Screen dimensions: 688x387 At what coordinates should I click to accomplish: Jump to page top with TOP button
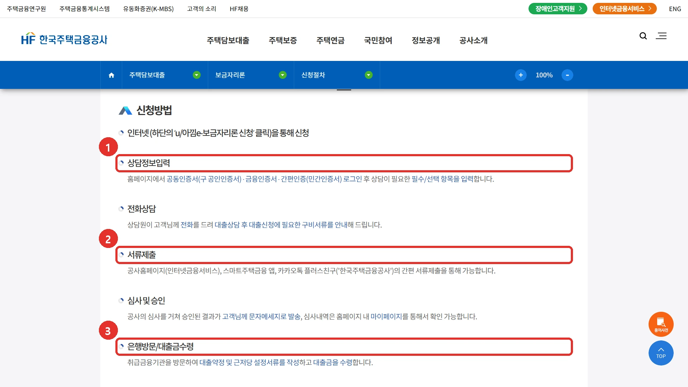pos(661,353)
